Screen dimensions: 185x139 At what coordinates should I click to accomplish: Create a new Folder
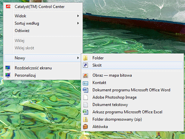coord(133,58)
